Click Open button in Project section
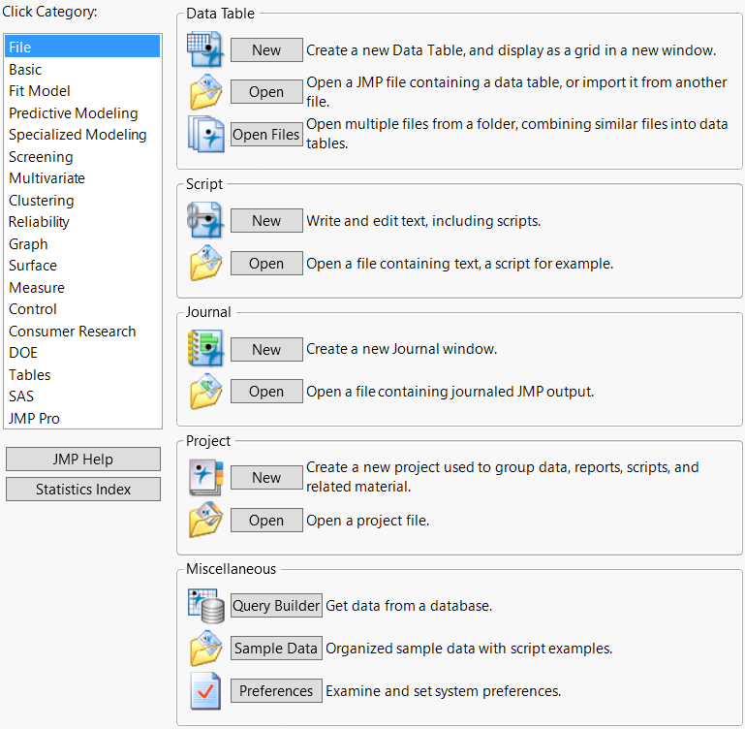The height and width of the screenshot is (729, 745). [x=266, y=521]
